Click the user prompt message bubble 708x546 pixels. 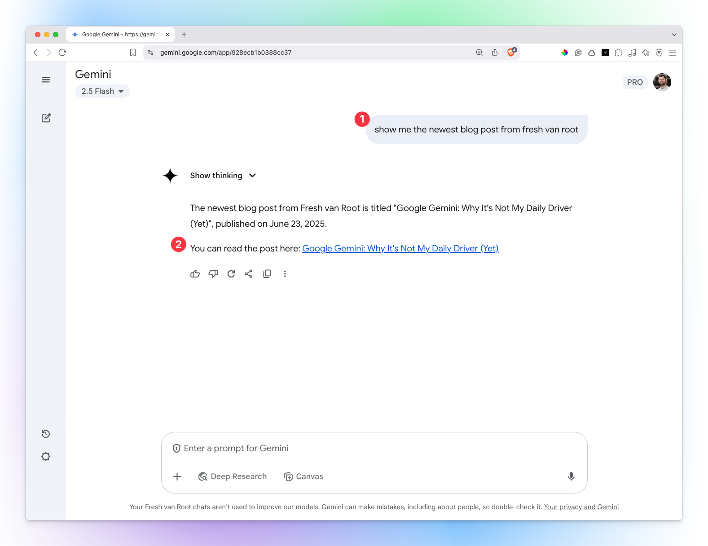pyautogui.click(x=476, y=129)
